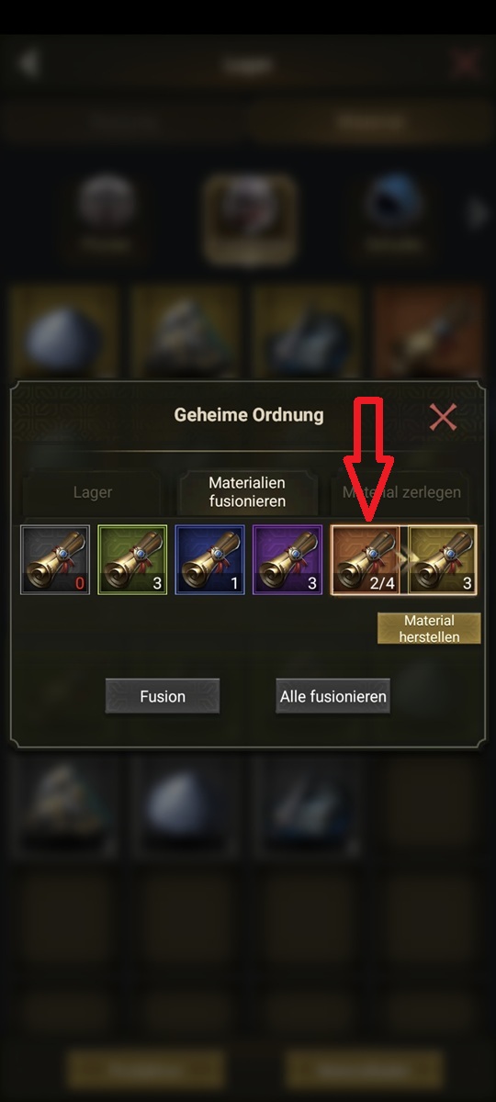Select the green scroll showing 3
496x1102 pixels.
click(x=132, y=560)
